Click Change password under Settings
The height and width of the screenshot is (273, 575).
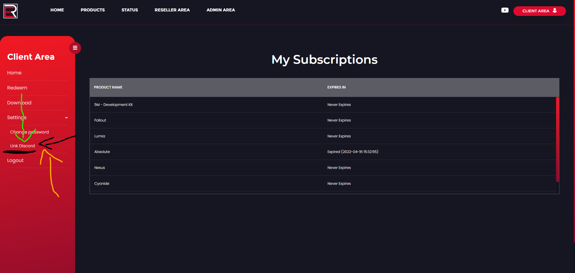click(29, 132)
